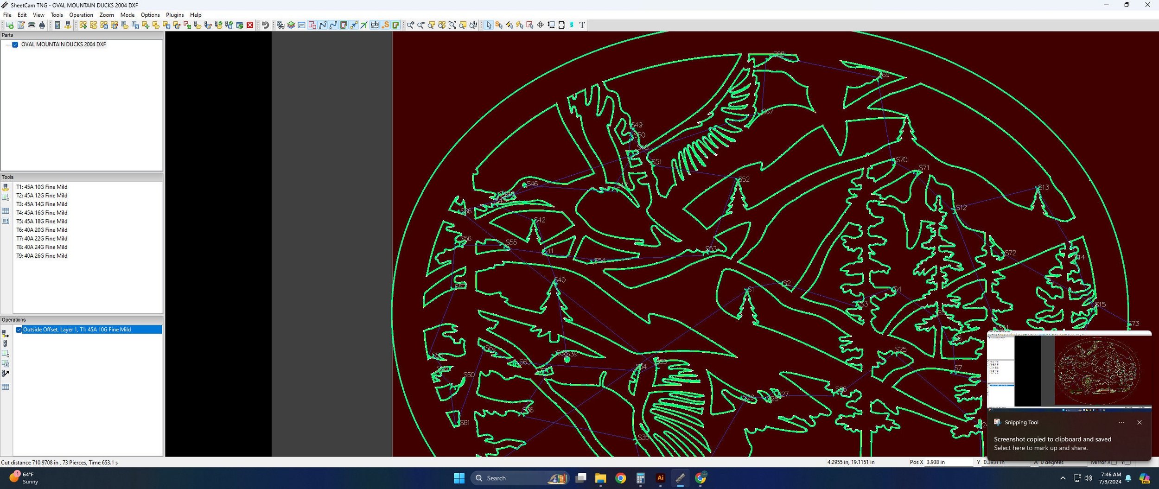Screen dimensions: 1159x489
Task: Open the Operation menu
Action: 81,15
